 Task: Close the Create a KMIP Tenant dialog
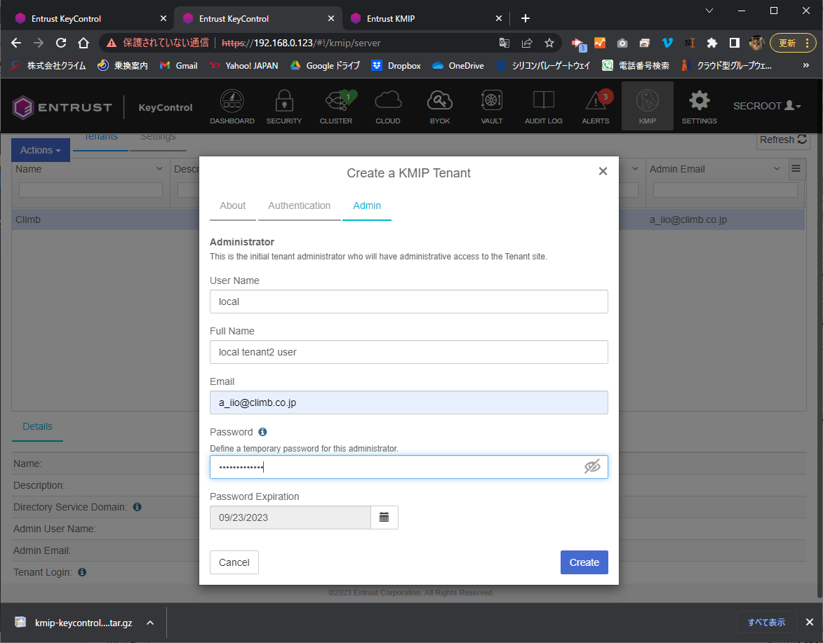point(603,172)
